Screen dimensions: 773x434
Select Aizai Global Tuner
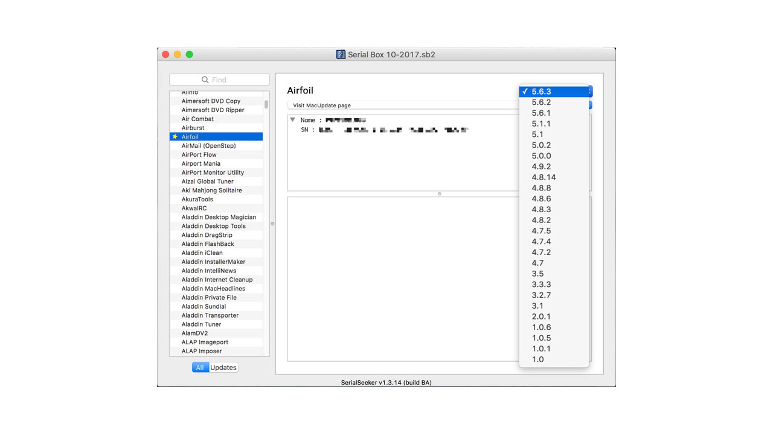coord(216,181)
